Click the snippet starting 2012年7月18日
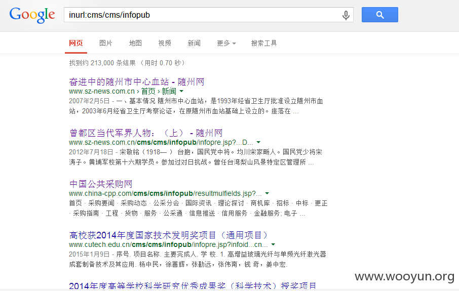 click(196, 157)
